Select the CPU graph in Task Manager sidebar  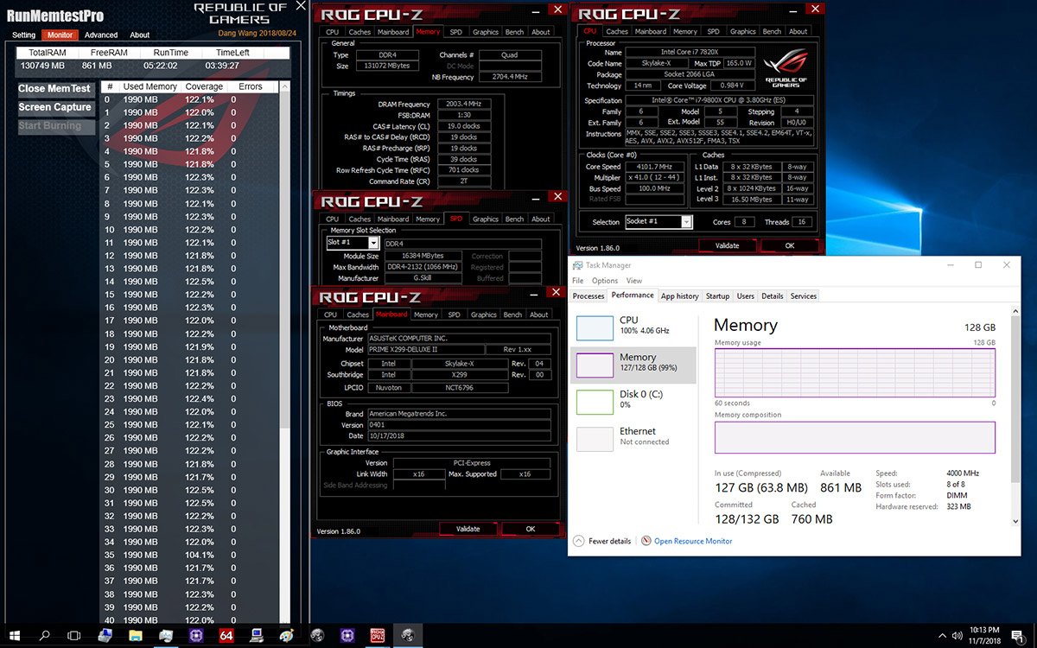634,326
